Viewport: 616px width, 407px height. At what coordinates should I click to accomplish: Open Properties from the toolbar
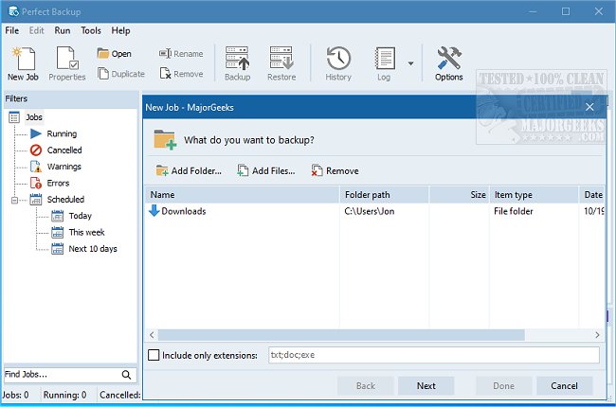pyautogui.click(x=66, y=63)
